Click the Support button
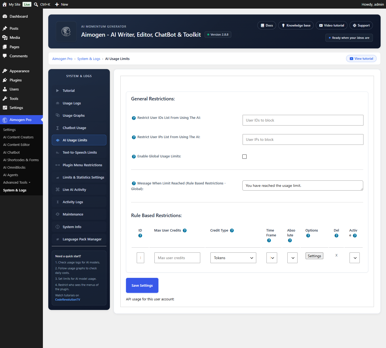 click(x=361, y=25)
